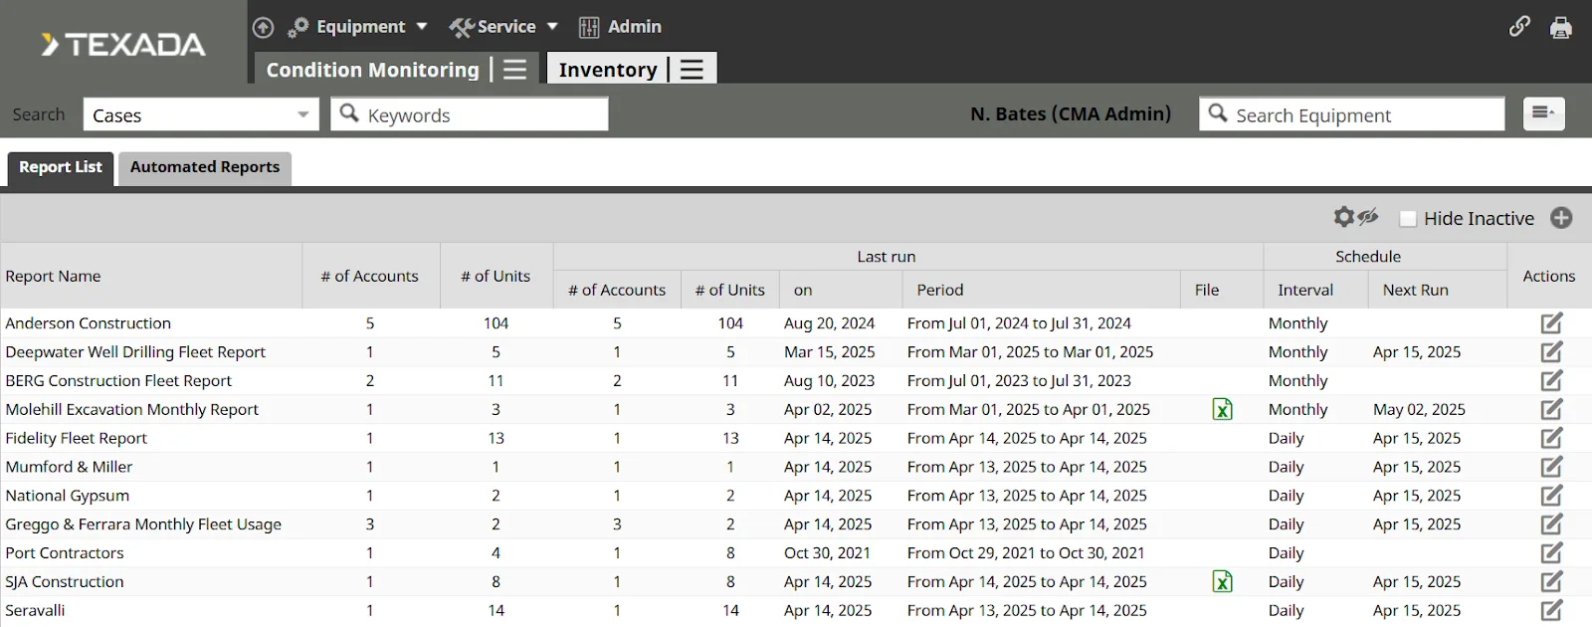This screenshot has width=1592, height=627.
Task: Edit the Anderson Construction report
Action: click(x=1551, y=323)
